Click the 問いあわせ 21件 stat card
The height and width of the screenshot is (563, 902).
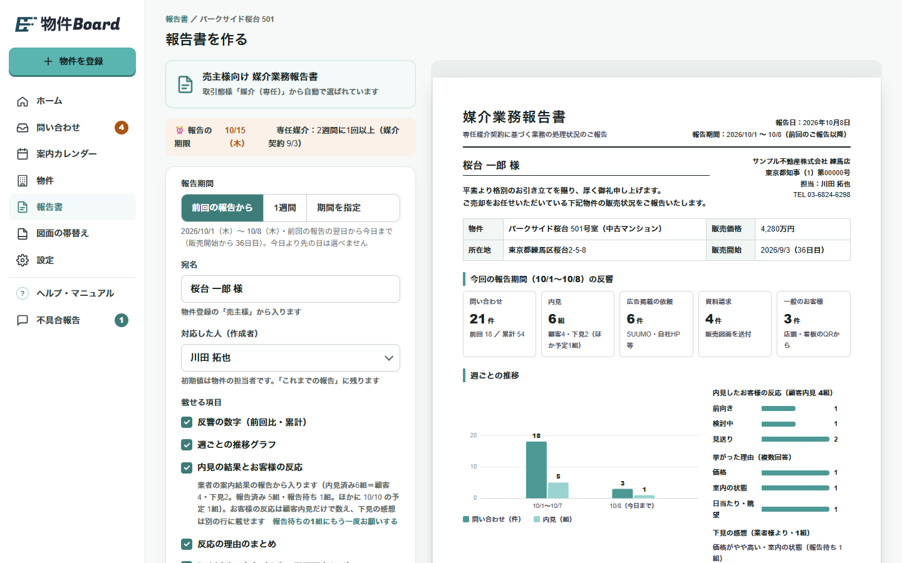point(499,324)
